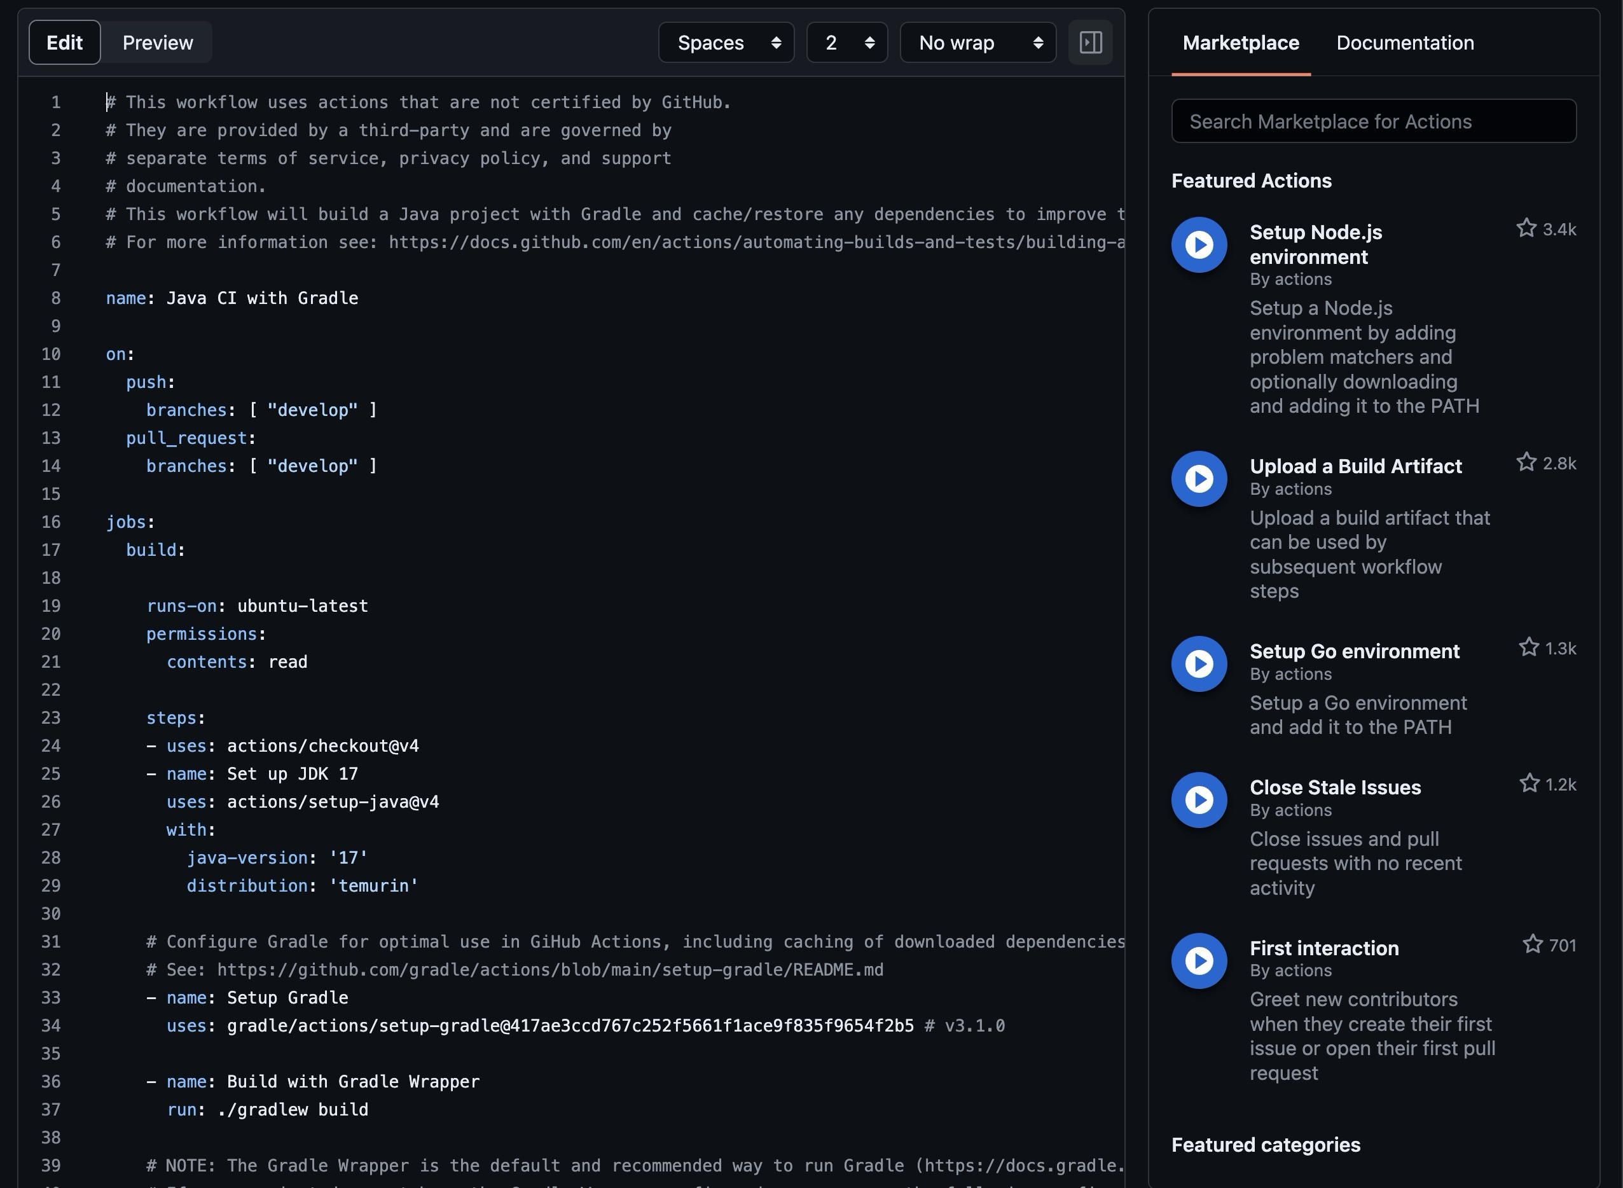Select the Marketplace tab
1623x1188 pixels.
[1240, 43]
